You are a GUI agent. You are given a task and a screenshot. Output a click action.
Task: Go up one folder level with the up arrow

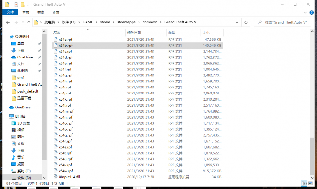click(29, 22)
